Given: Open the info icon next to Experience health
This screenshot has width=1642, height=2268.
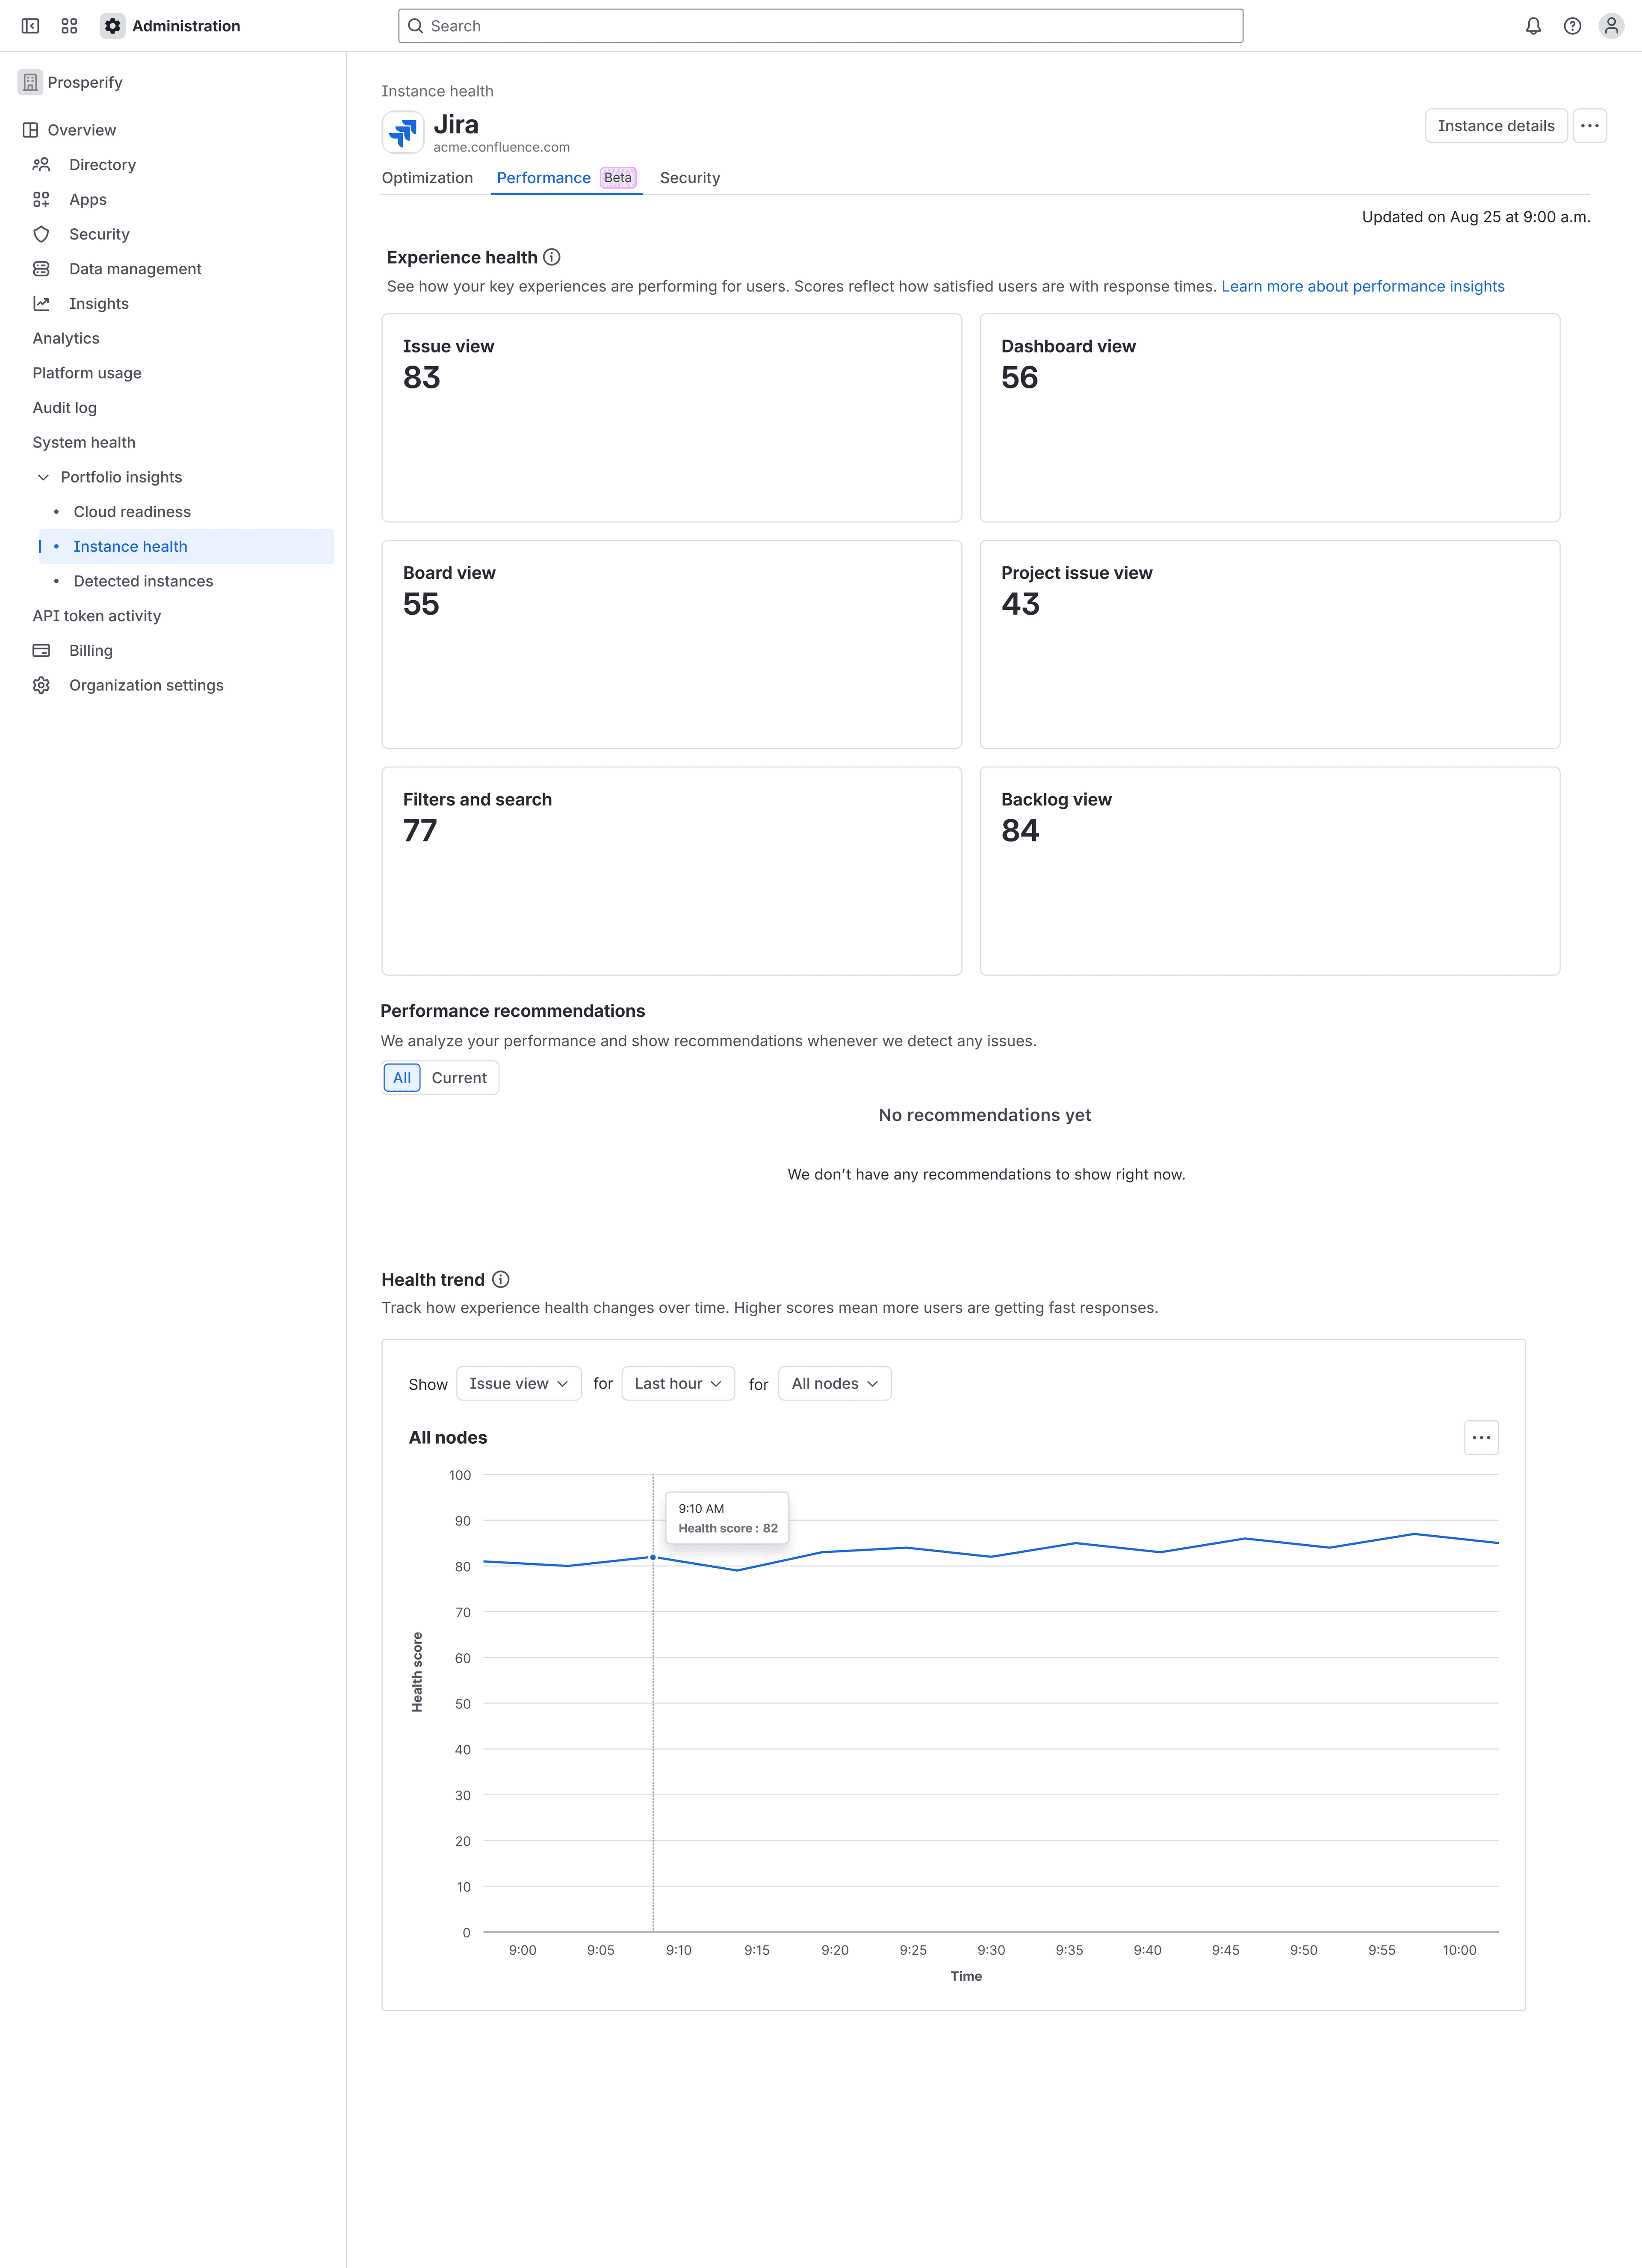Looking at the screenshot, I should click(552, 257).
